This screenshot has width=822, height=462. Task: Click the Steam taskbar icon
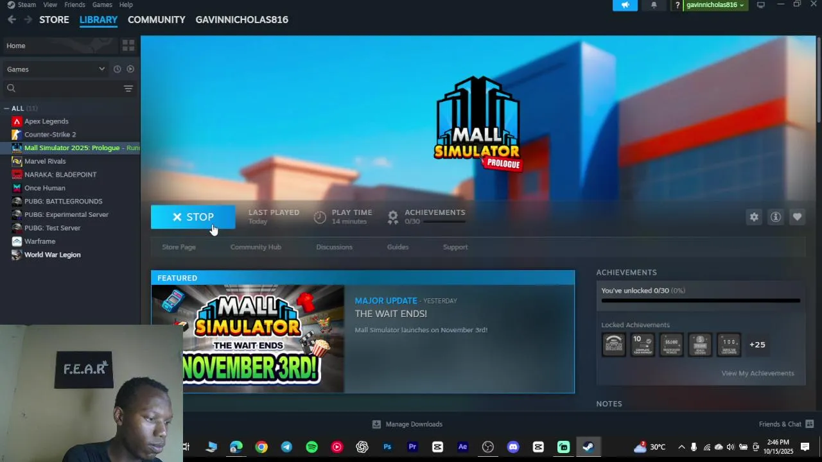click(x=588, y=447)
